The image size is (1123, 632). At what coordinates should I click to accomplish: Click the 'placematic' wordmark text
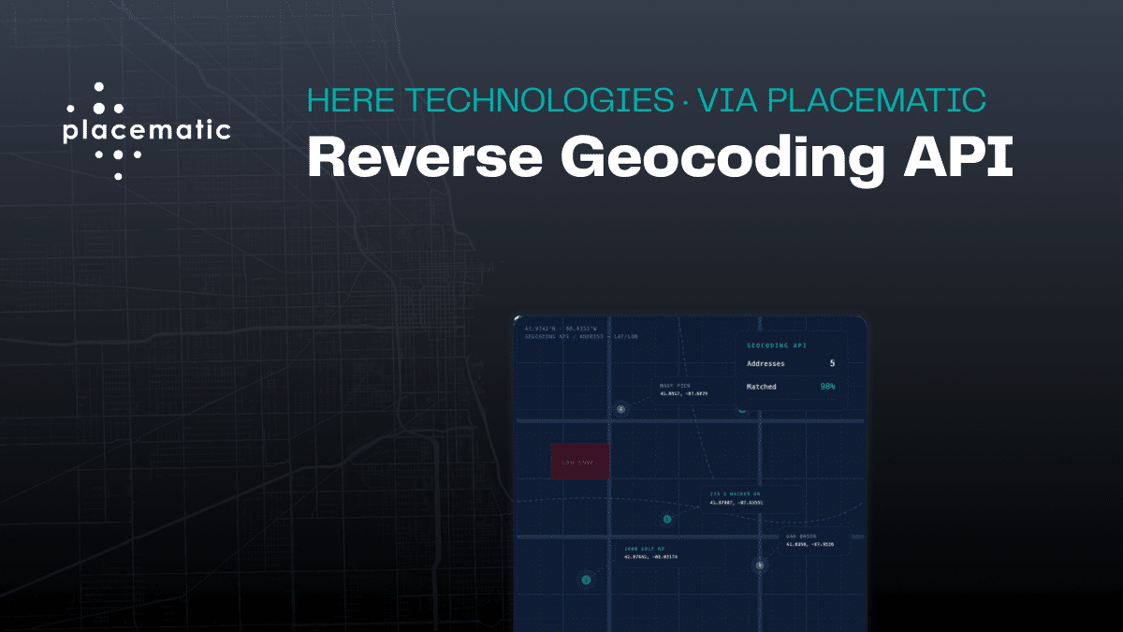pos(147,130)
